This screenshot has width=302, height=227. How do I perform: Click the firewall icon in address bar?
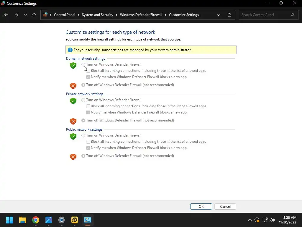click(45, 15)
